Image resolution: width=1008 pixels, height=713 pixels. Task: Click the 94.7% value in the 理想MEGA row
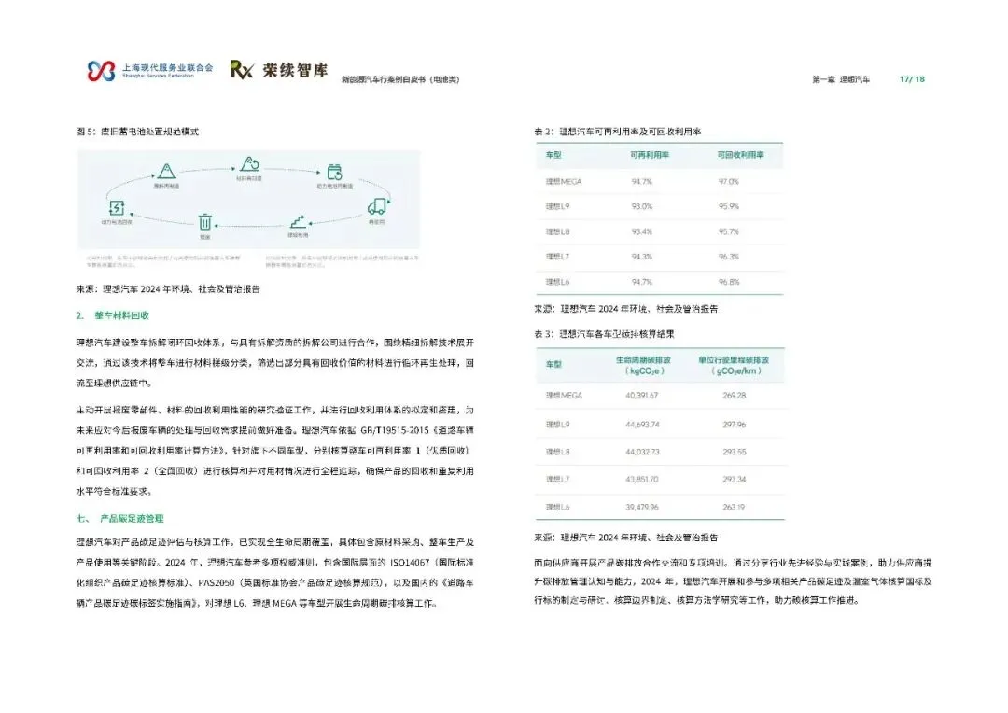click(x=641, y=182)
